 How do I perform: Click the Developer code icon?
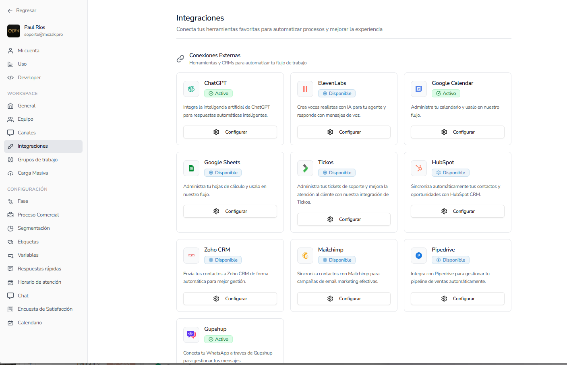click(x=10, y=78)
